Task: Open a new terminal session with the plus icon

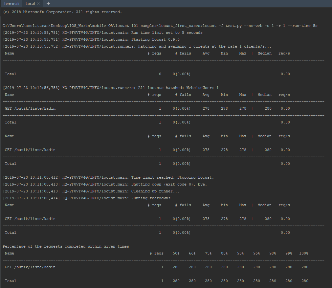Action: click(48, 4)
